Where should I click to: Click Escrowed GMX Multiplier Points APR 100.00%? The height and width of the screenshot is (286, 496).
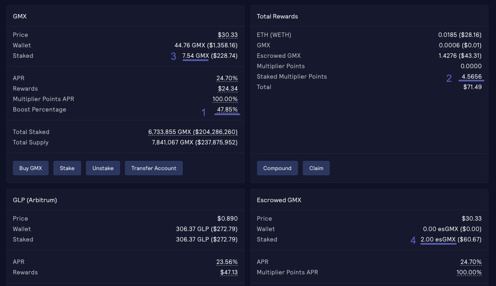pos(469,272)
